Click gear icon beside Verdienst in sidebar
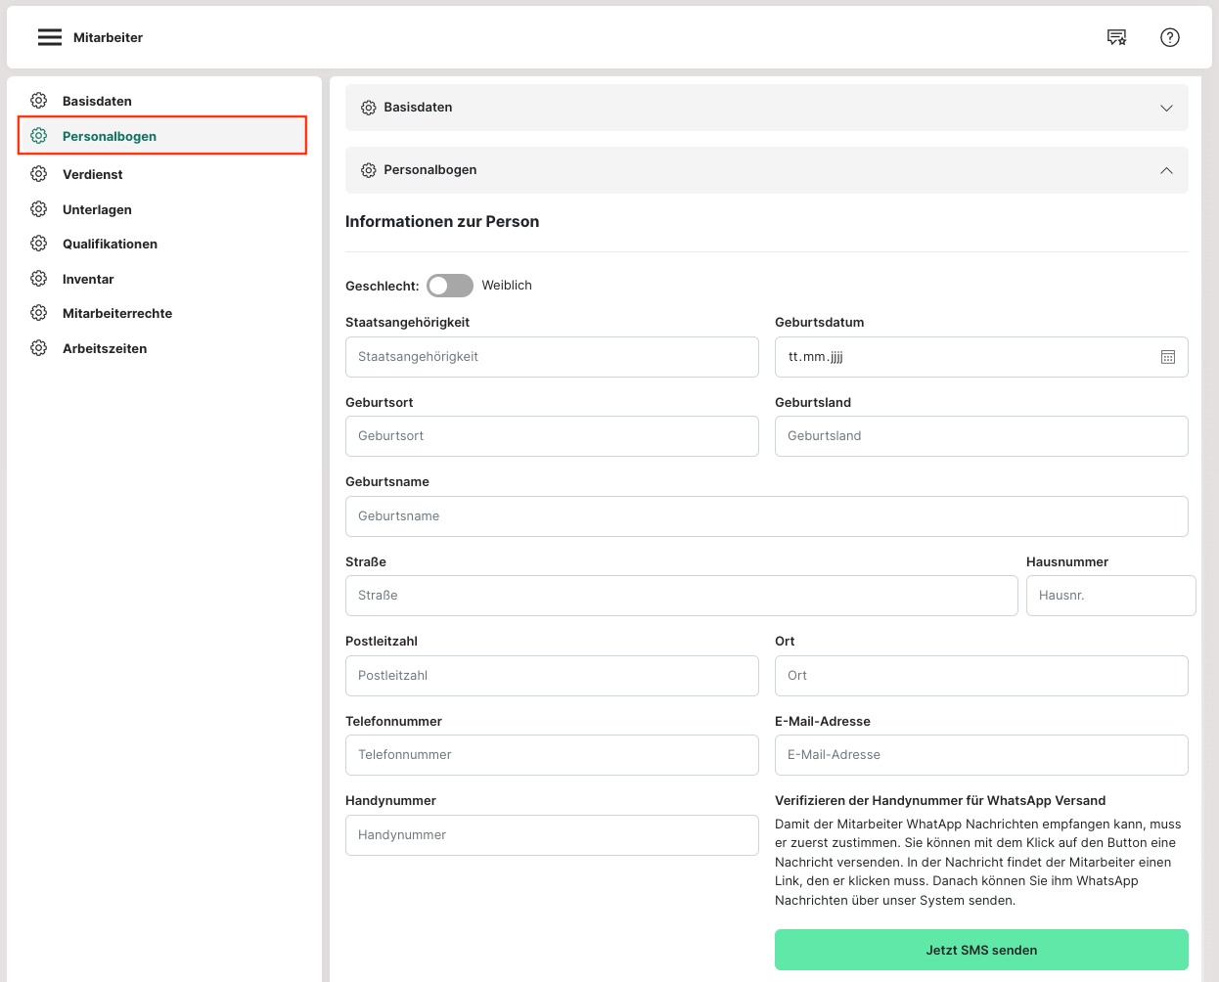 (x=39, y=174)
